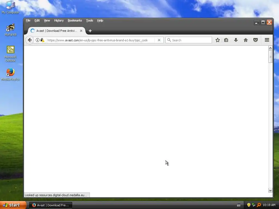Screen dimensions: 279x209
Task: Open the downloads arrow panel
Action: (236, 40)
